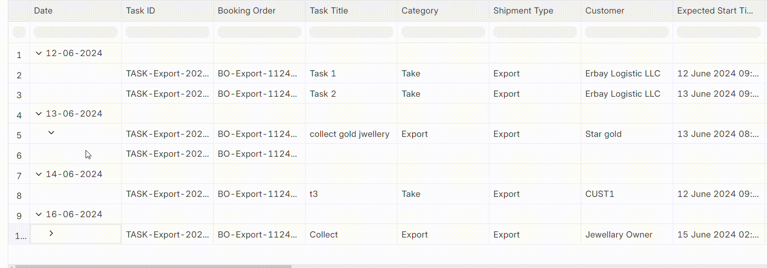This screenshot has width=767, height=268.
Task: Click the Booking Order column header
Action: pyautogui.click(x=247, y=11)
